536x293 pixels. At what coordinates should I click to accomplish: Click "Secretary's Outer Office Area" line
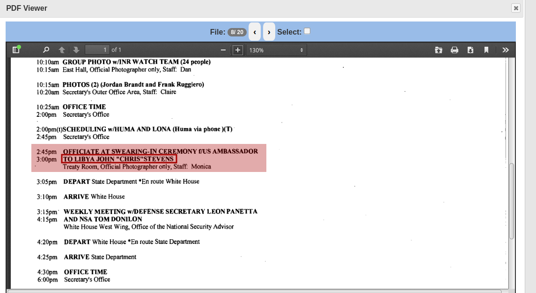(119, 92)
